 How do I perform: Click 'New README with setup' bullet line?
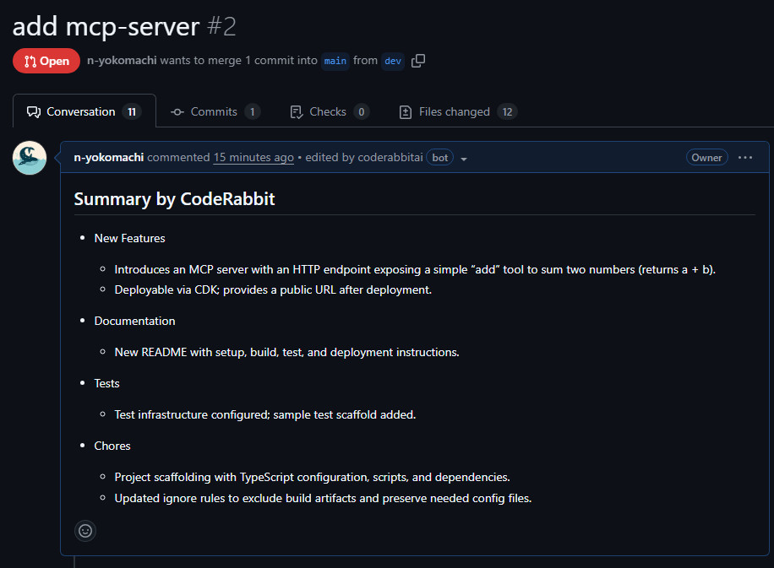coord(286,352)
